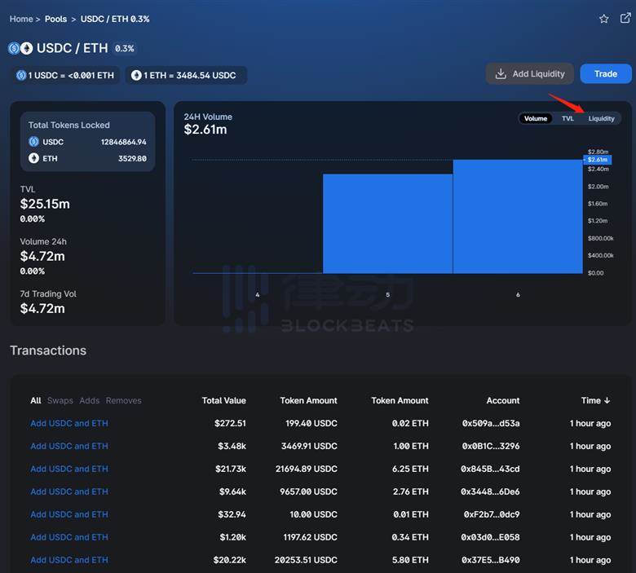Click 0.3% fee tier badge
The width and height of the screenshot is (636, 573).
124,49
